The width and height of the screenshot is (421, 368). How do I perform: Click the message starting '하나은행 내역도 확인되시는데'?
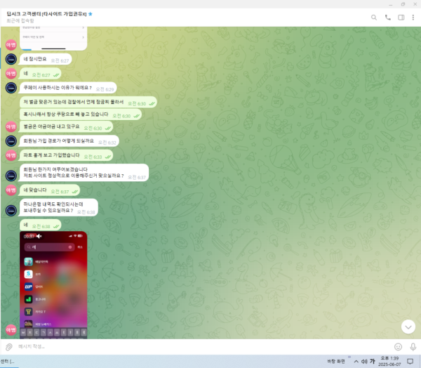pyautogui.click(x=58, y=207)
